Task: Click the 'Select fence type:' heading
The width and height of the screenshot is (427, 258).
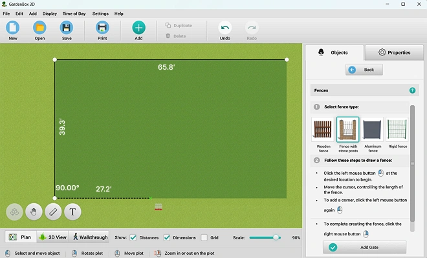Action: tap(342, 107)
